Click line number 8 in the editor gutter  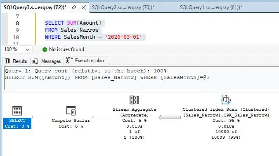(17, 23)
